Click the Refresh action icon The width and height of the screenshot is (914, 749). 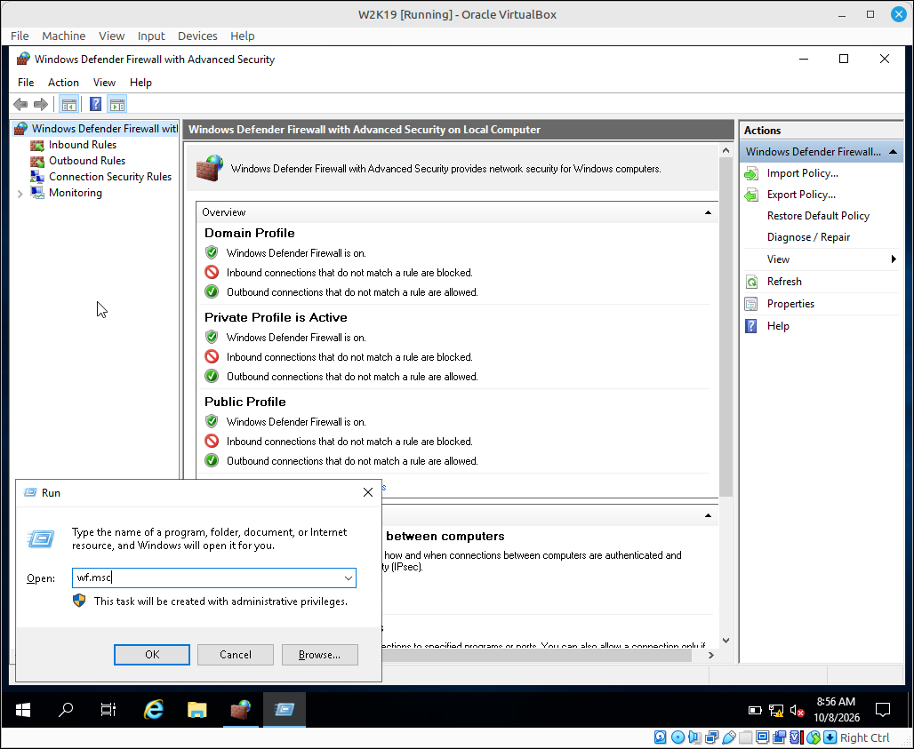click(751, 282)
